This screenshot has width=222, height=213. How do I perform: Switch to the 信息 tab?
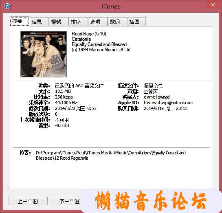tap(39, 22)
